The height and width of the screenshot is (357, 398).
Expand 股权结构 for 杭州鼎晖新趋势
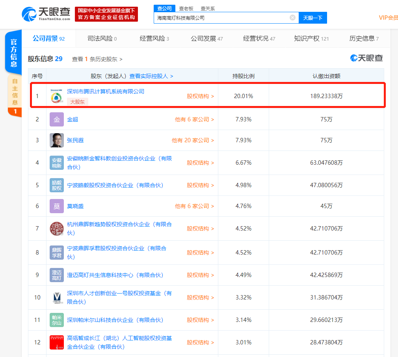[200, 229]
